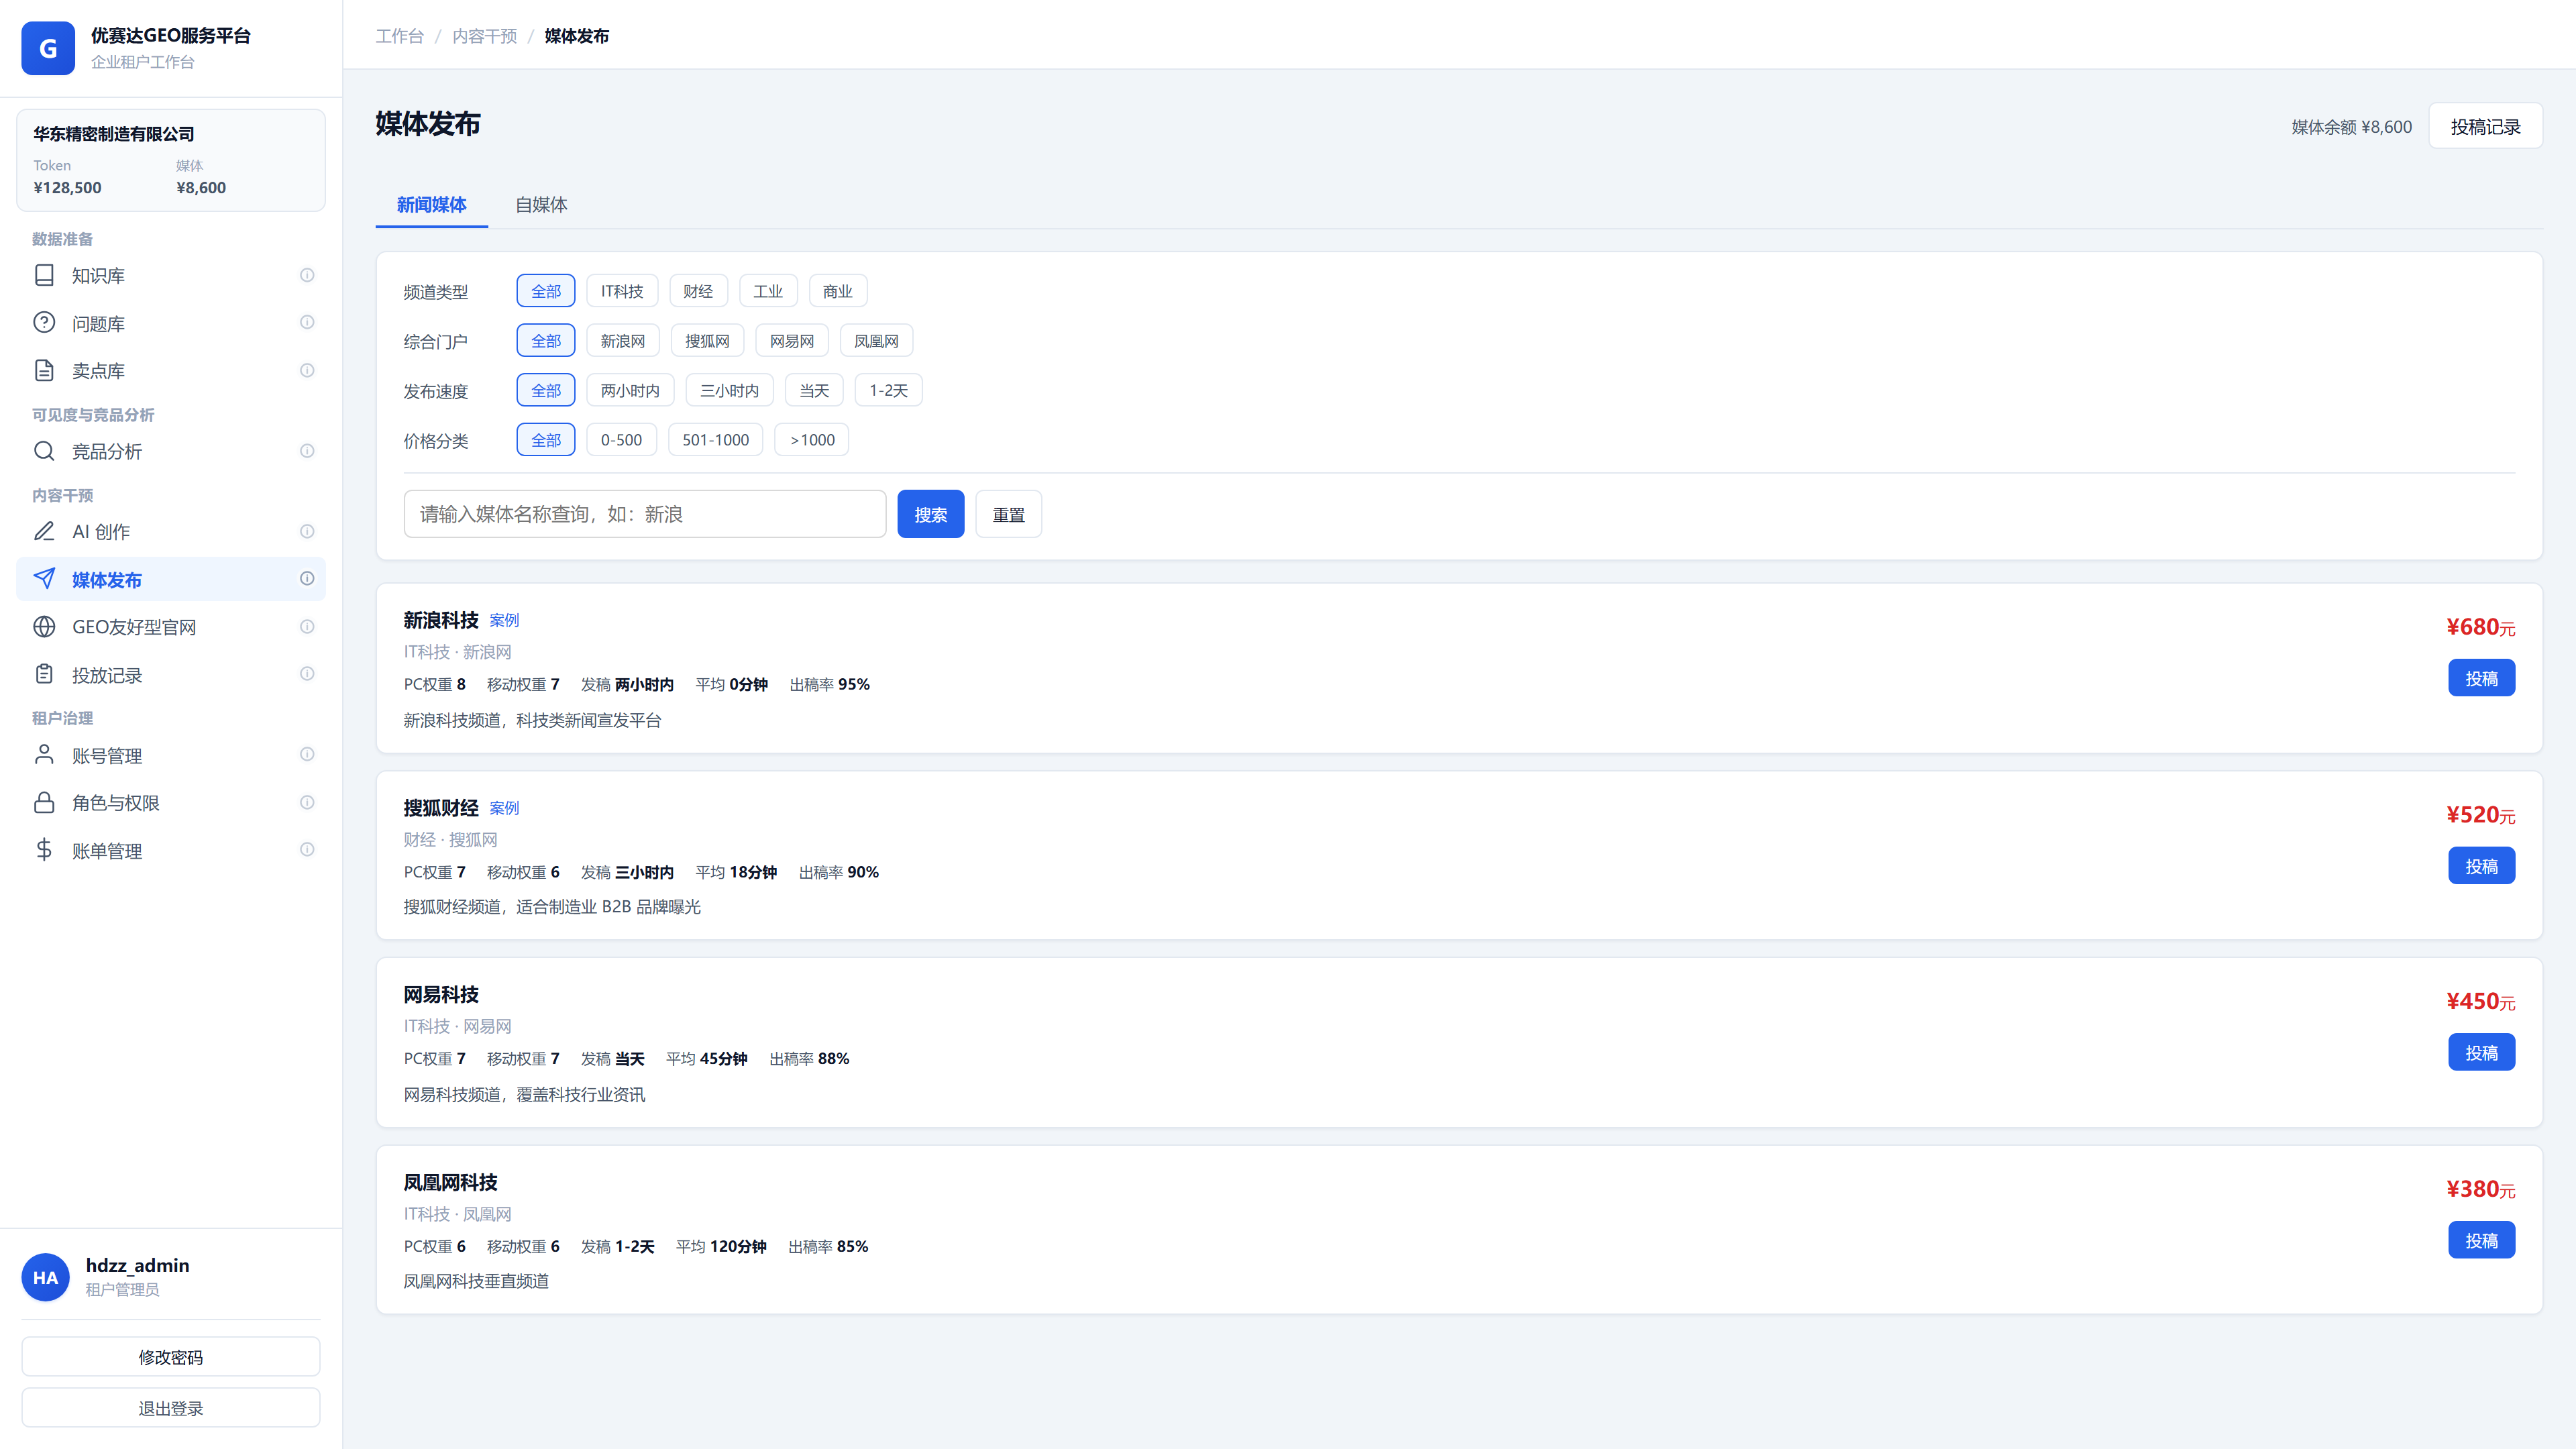Click 投稿 for 网易科技
The image size is (2576, 1449).
pyautogui.click(x=2482, y=1053)
